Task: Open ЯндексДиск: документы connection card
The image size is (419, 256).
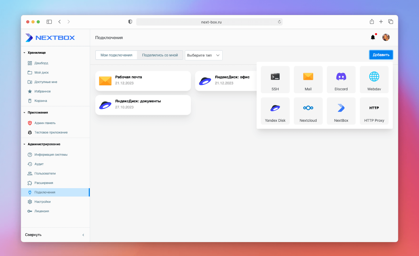Action: pos(143,105)
